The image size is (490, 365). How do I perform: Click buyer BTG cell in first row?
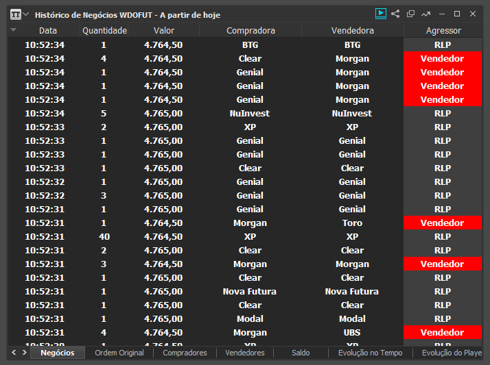(x=250, y=45)
